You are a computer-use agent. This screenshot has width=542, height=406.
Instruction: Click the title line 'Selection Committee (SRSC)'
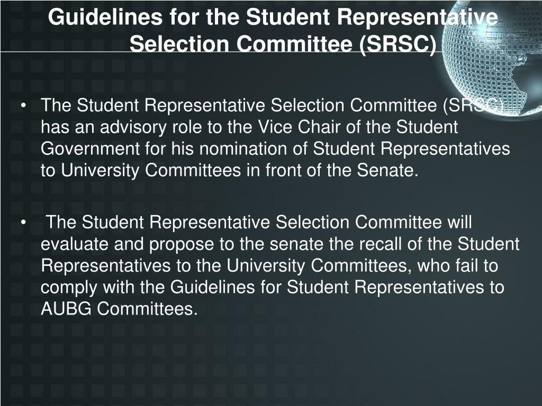tap(283, 44)
